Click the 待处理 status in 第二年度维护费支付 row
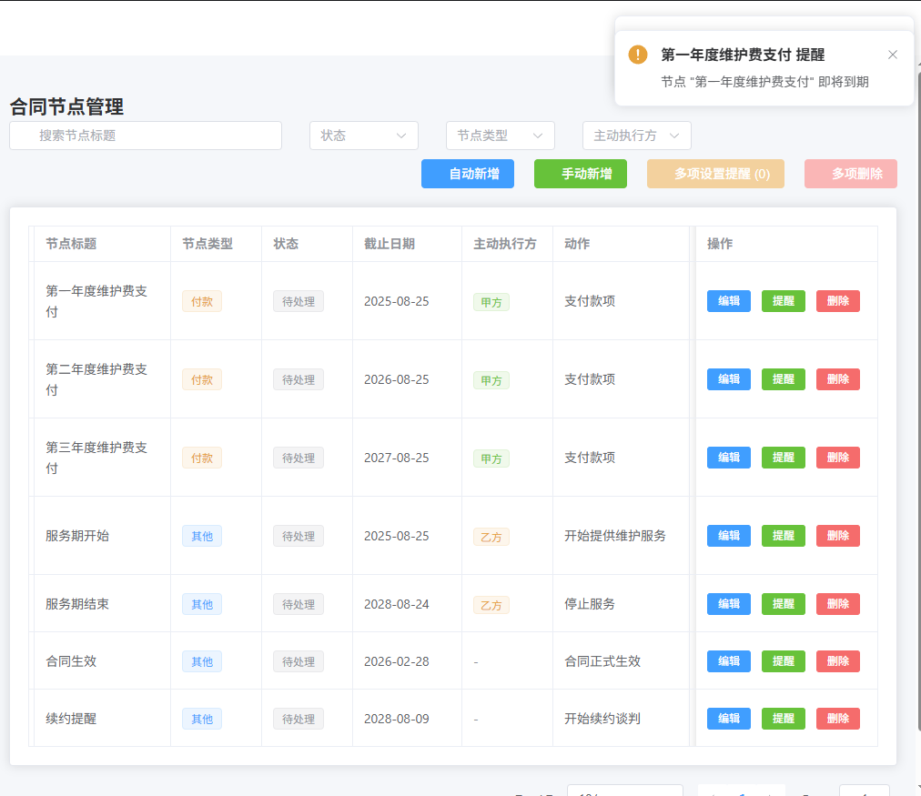The height and width of the screenshot is (796, 921). (299, 379)
